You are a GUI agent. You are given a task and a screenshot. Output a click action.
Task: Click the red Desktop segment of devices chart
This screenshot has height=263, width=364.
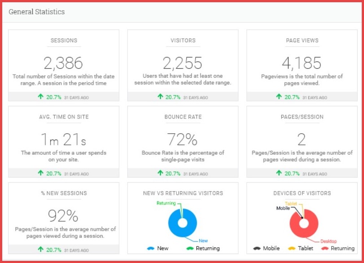[x=314, y=230]
